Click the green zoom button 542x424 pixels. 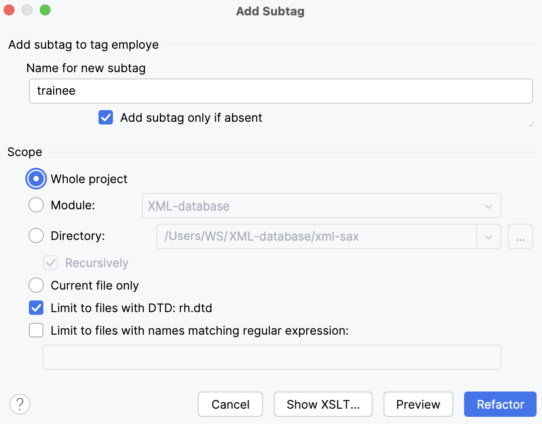(x=45, y=9)
